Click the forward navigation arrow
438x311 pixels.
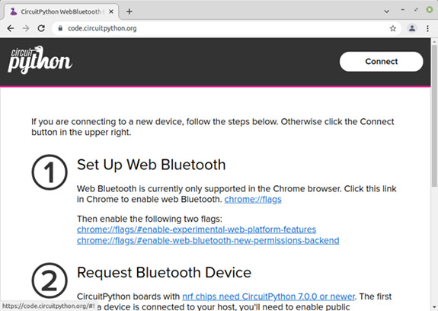pos(26,28)
